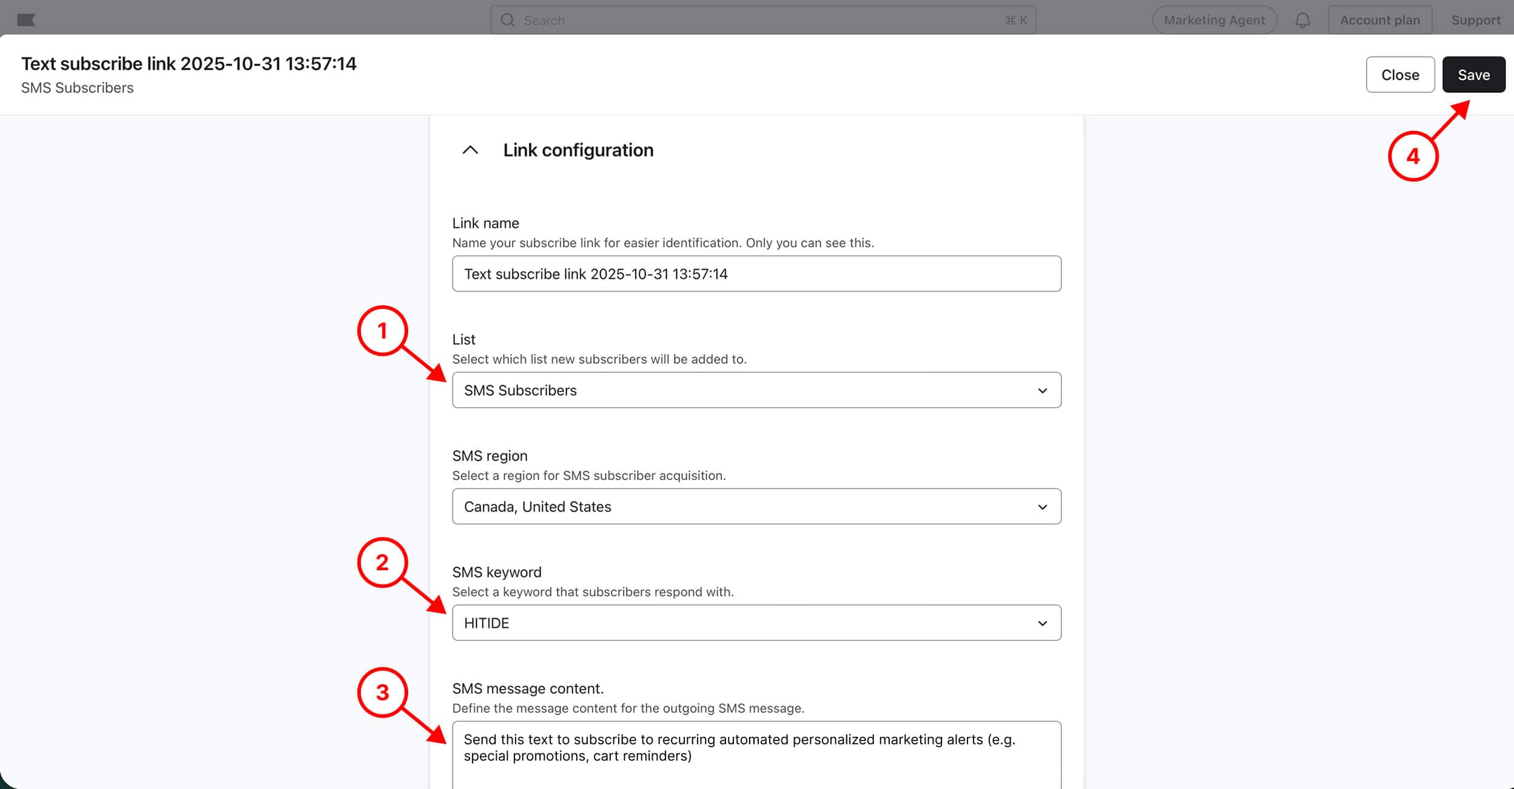Click the SMS Subscribers subtitle under the title

click(77, 88)
